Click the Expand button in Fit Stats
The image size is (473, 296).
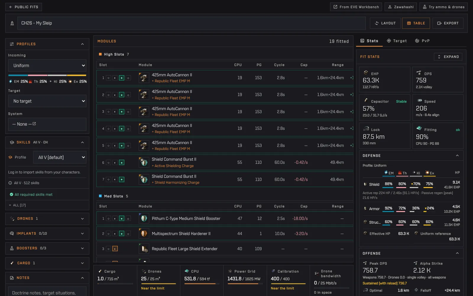coord(448,57)
